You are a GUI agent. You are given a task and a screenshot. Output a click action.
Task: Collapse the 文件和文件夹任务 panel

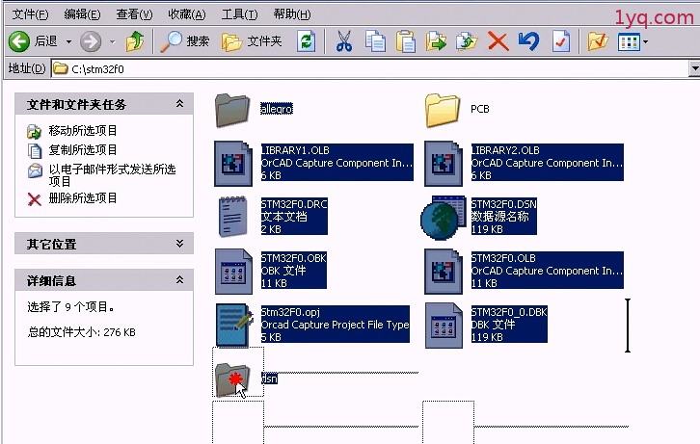[x=179, y=104]
